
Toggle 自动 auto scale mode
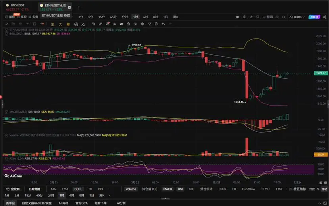(324, 189)
